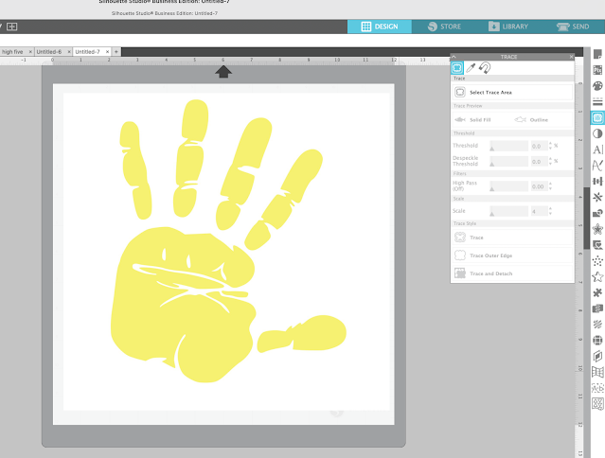Click the Scale stepper arrows
605x458 pixels.
click(550, 211)
